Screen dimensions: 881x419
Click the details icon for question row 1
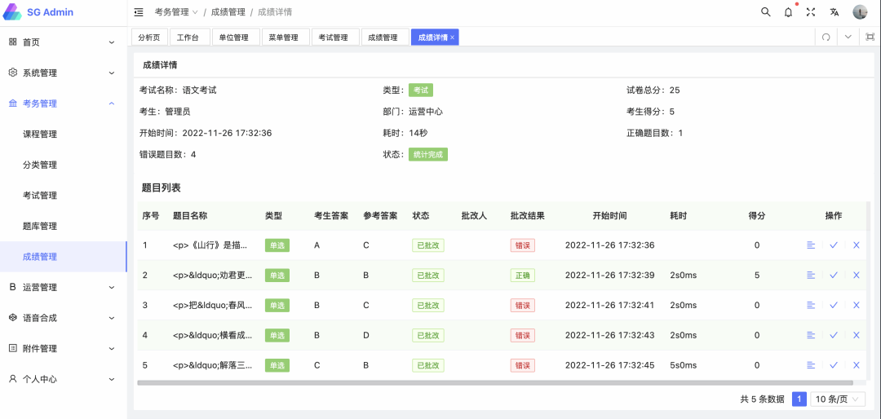811,245
